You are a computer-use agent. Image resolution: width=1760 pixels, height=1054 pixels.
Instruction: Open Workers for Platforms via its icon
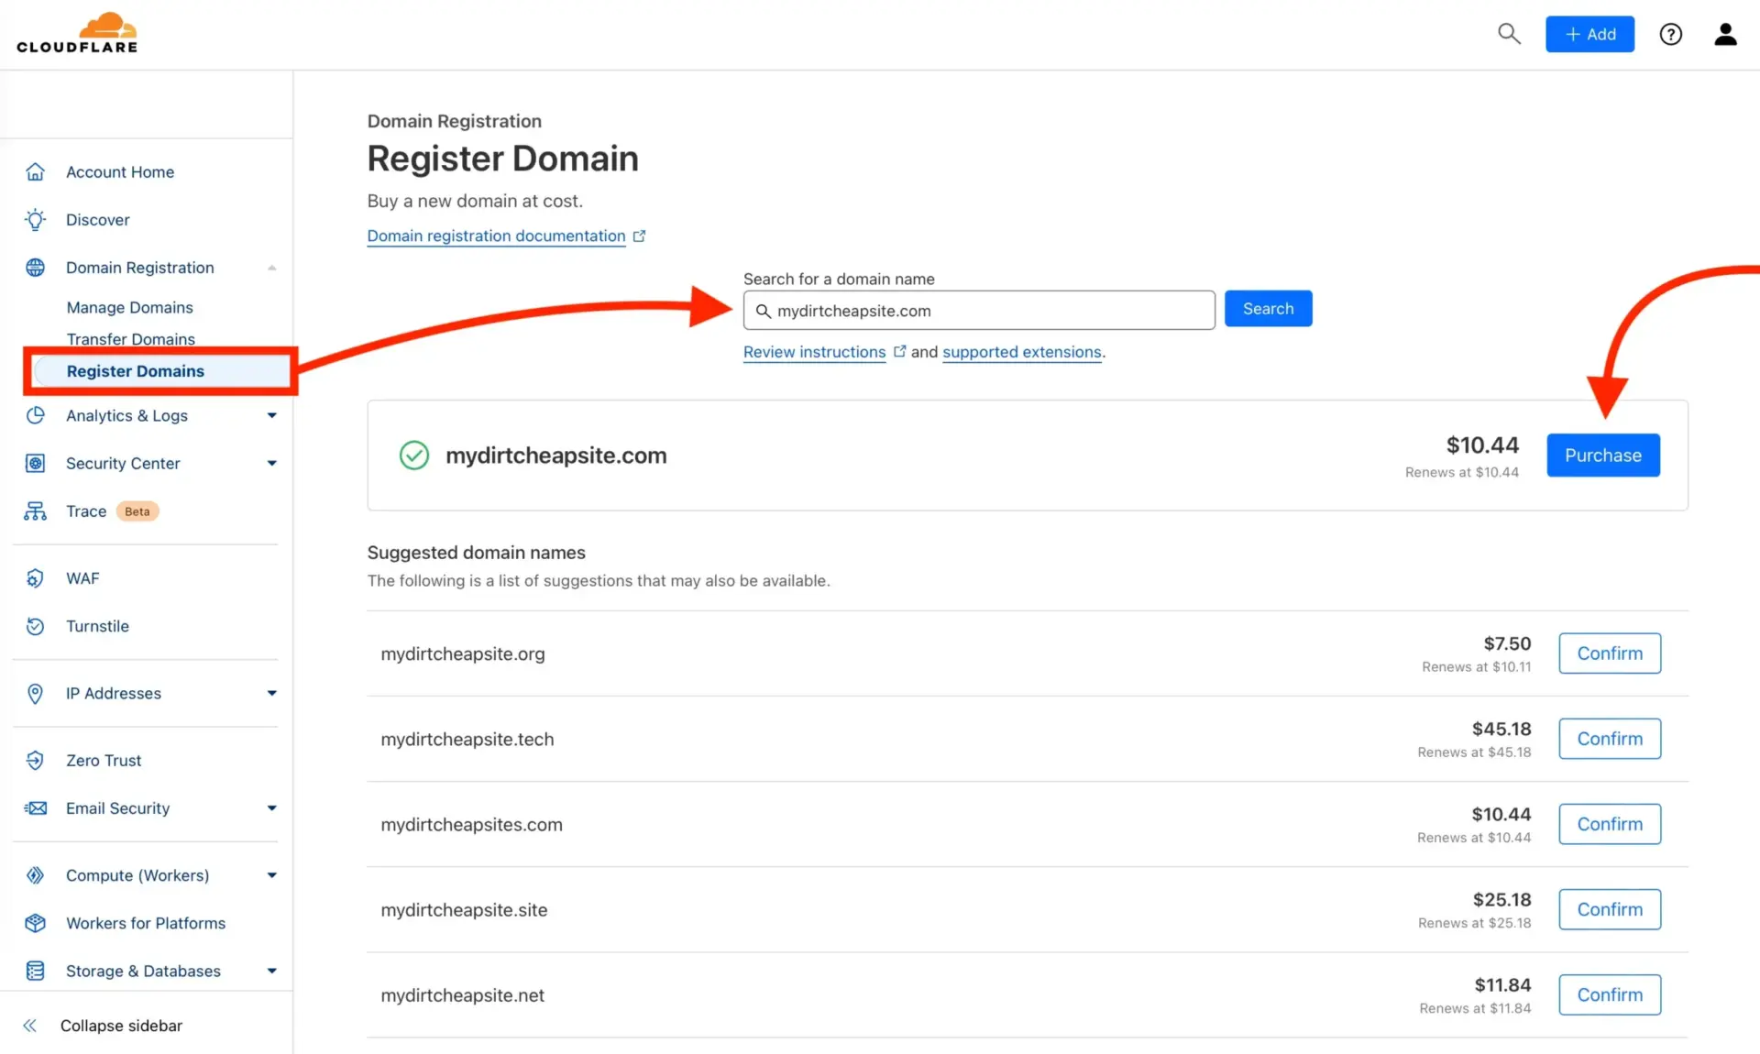[35, 923]
